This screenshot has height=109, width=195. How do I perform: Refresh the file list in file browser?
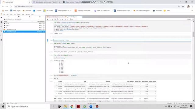(x=40, y=17)
